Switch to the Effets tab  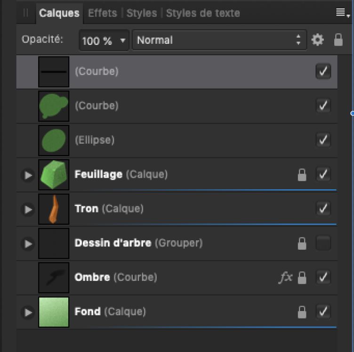(x=102, y=13)
